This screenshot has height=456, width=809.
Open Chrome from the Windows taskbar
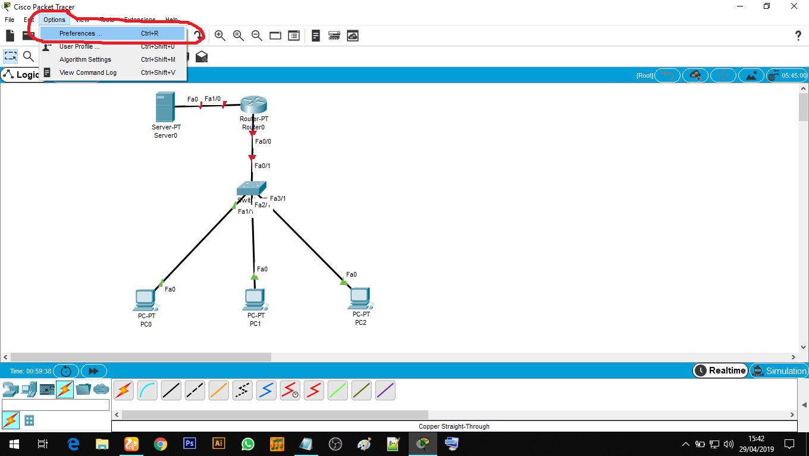click(x=160, y=444)
